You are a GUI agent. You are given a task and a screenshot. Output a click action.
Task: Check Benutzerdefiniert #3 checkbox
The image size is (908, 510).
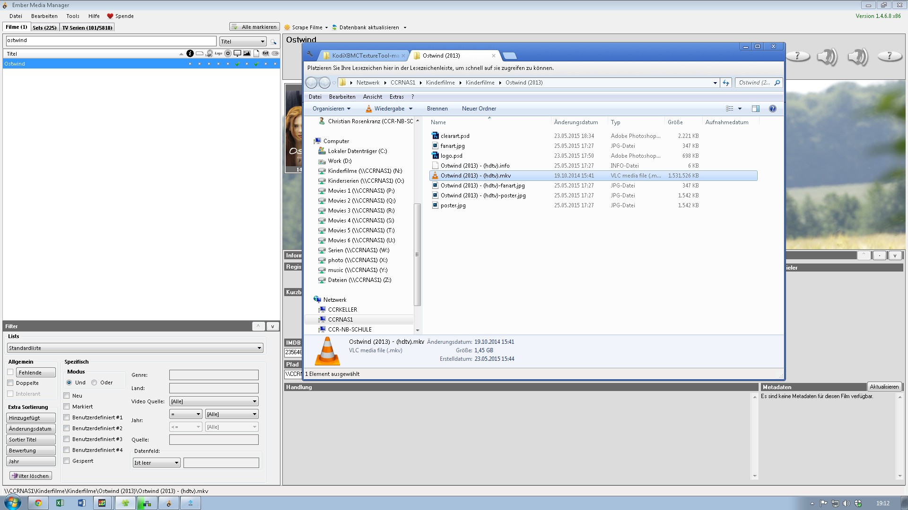(x=67, y=439)
